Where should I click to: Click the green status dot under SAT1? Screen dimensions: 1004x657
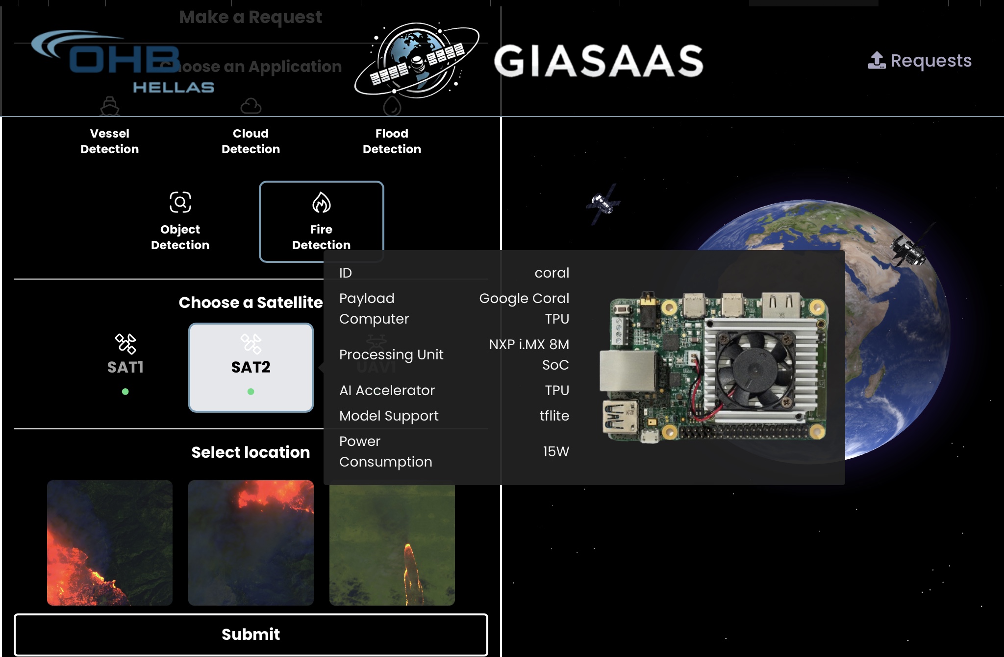(x=125, y=392)
